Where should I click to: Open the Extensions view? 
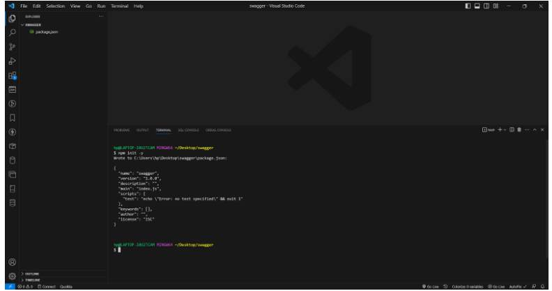[x=12, y=75]
